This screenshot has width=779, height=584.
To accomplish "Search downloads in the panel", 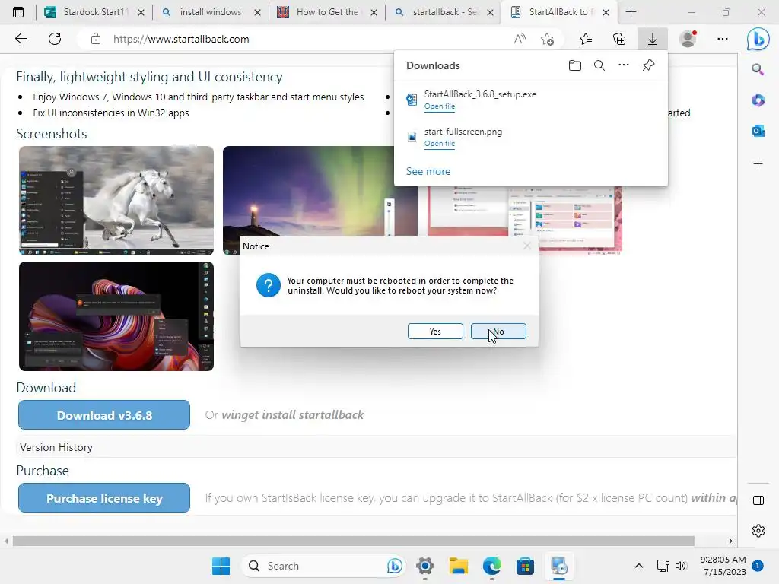I will click(599, 65).
